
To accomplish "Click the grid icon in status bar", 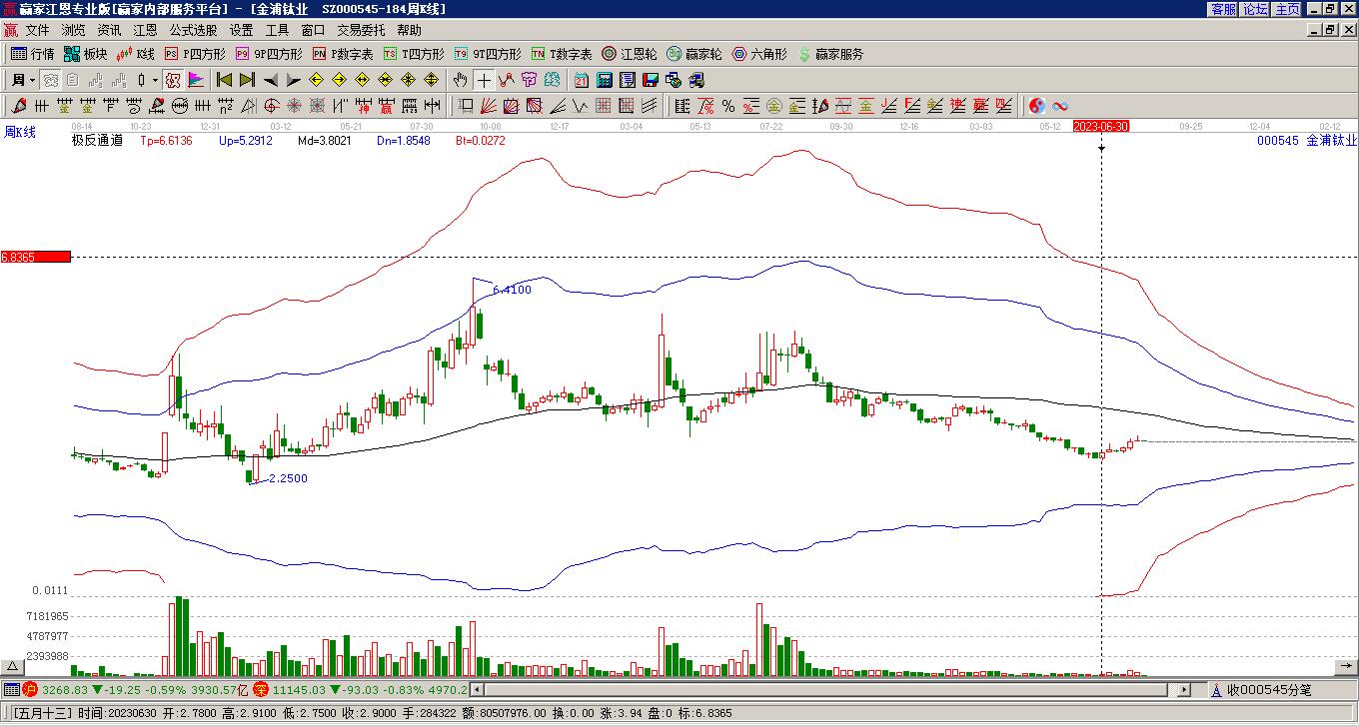I will (x=11, y=689).
